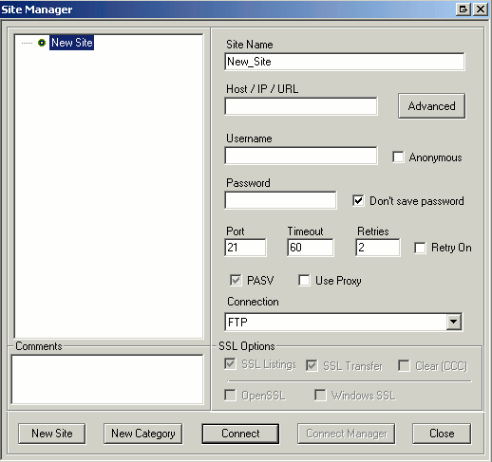Uncheck Don't save password

coord(358,201)
